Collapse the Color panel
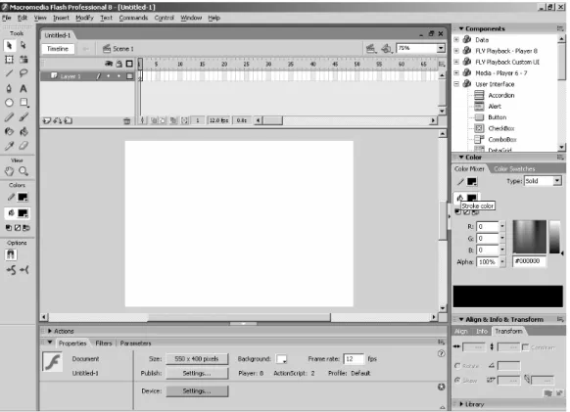 tap(461, 158)
